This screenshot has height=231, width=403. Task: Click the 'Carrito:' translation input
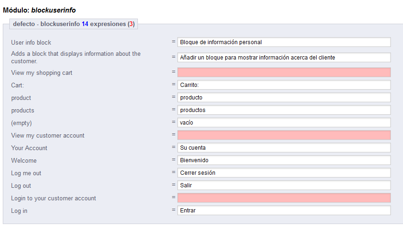(x=284, y=85)
